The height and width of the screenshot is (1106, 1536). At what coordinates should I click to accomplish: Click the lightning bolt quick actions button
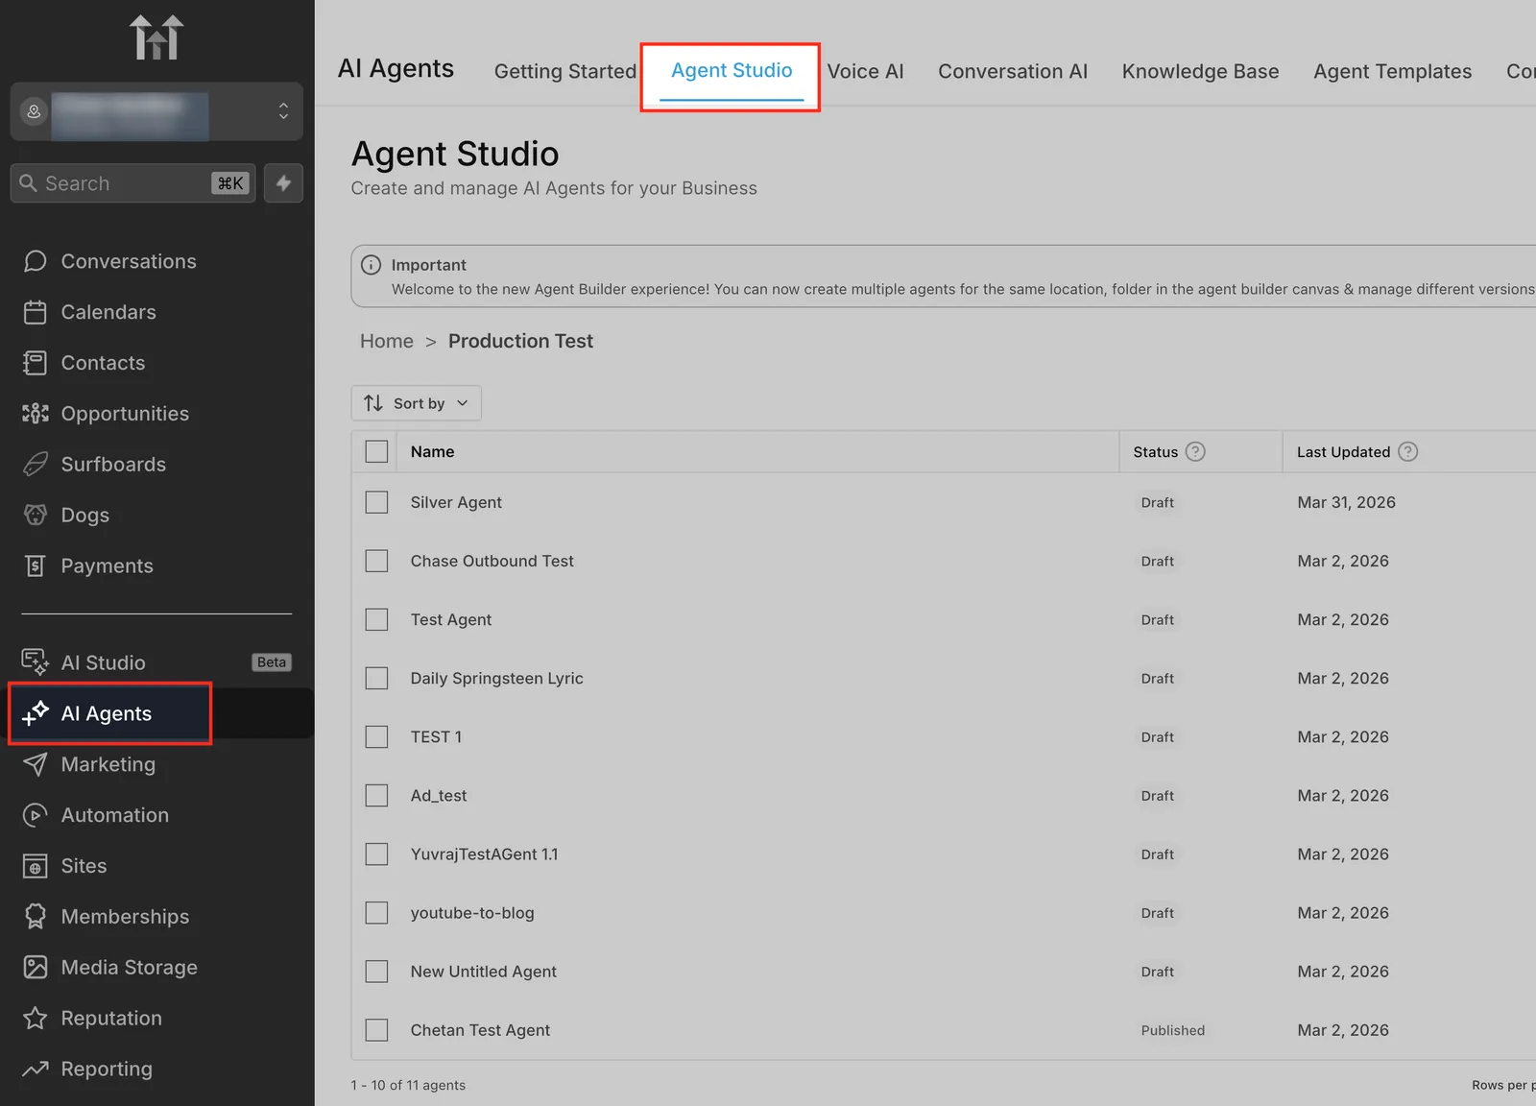[x=283, y=183]
